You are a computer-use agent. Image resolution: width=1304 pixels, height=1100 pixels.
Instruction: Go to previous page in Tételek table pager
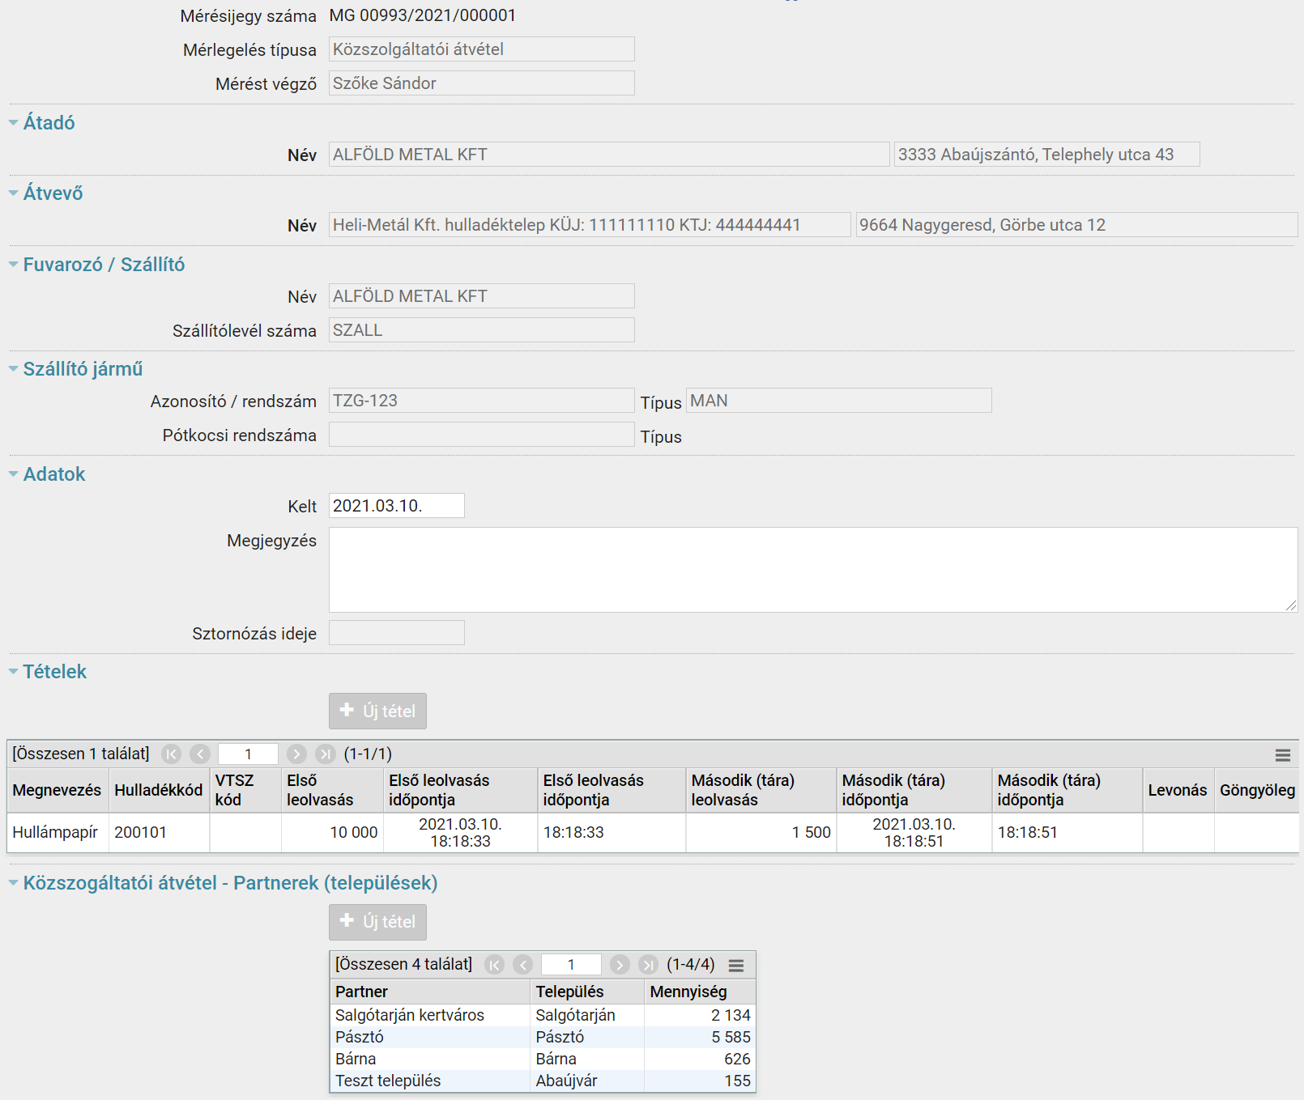(200, 754)
